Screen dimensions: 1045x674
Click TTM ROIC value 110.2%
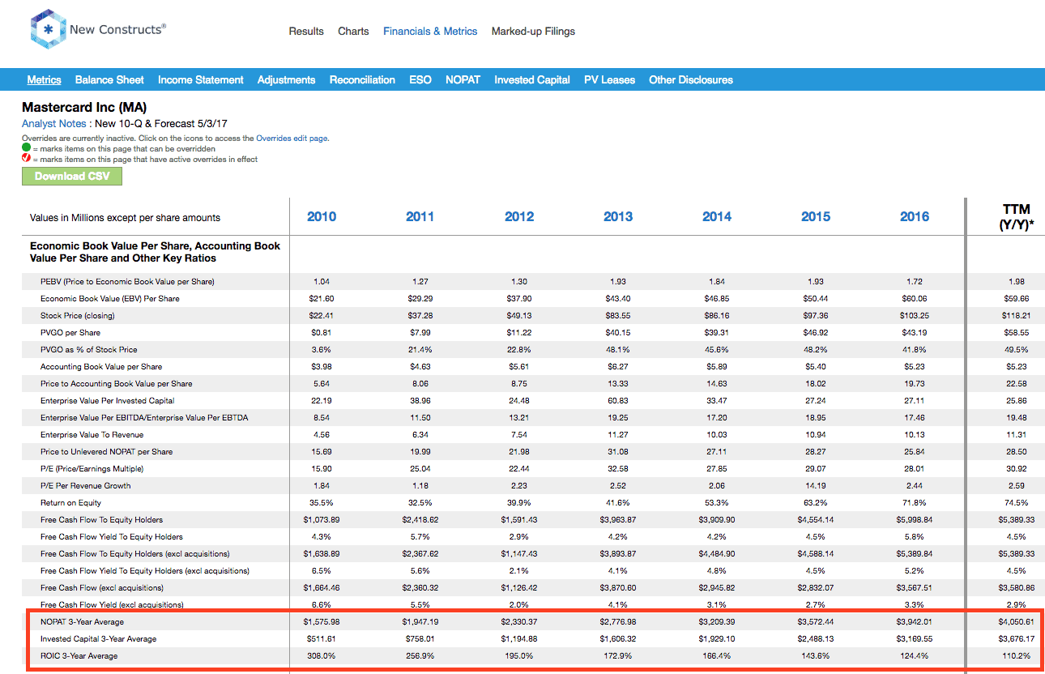click(1016, 656)
